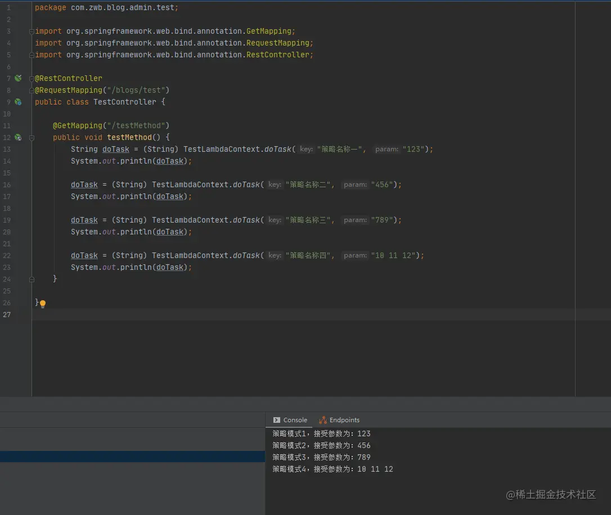Click the "策略名称四" key string
The image size is (611, 515).
308,256
